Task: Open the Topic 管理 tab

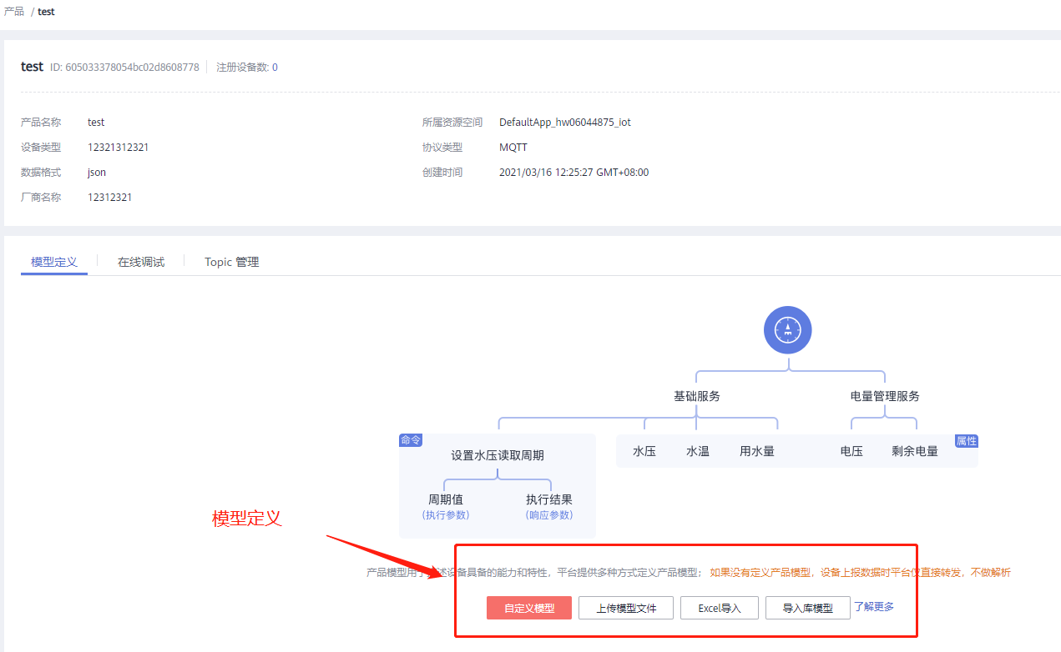Action: click(231, 262)
